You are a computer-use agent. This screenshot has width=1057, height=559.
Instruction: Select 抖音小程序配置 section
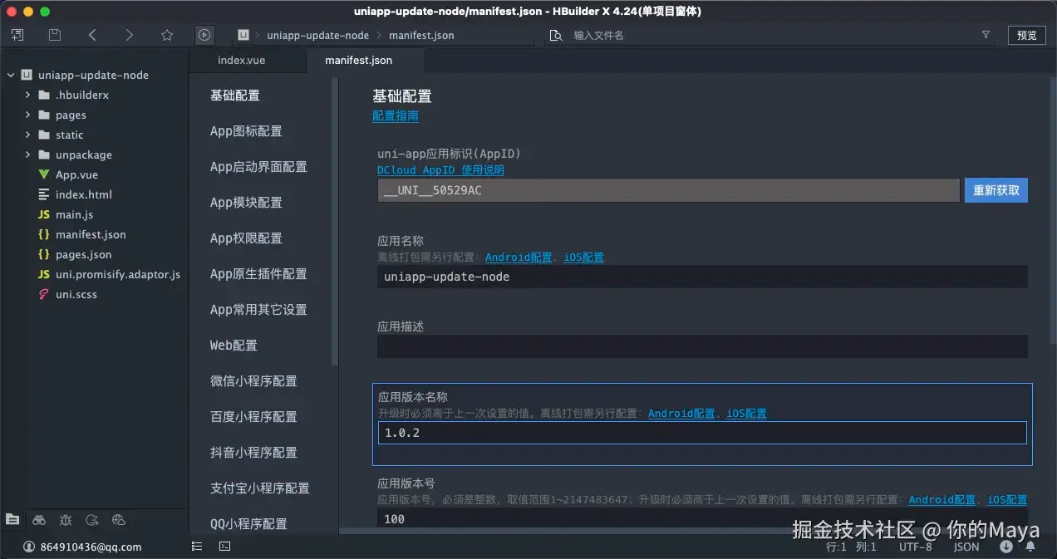click(253, 453)
